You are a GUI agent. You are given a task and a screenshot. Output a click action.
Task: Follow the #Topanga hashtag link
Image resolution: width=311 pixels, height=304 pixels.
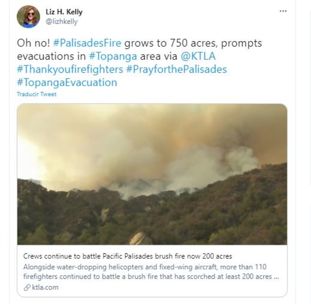coord(109,57)
